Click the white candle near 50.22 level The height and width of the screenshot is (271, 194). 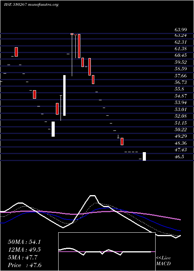tap(53, 129)
